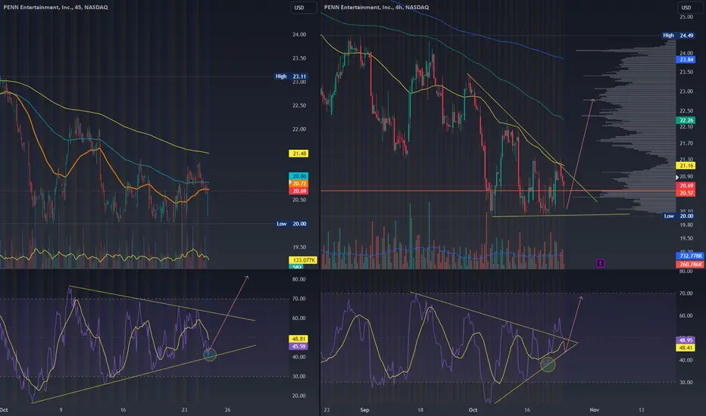The height and width of the screenshot is (416, 706).
Task: Click the PENN Entertainment 45 chart title
Action: click(55, 8)
